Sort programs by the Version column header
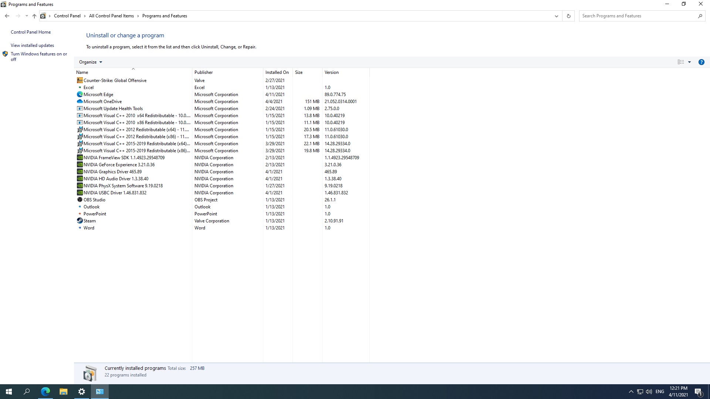Image resolution: width=710 pixels, height=399 pixels. (346, 72)
